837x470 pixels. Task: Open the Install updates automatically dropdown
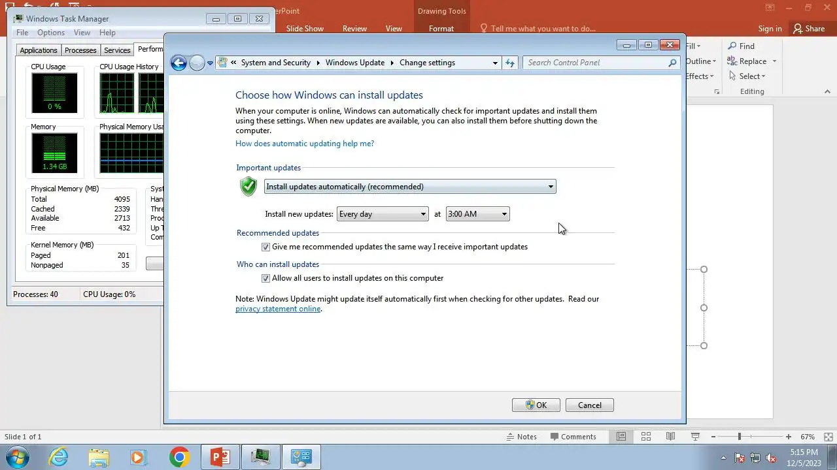410,187
